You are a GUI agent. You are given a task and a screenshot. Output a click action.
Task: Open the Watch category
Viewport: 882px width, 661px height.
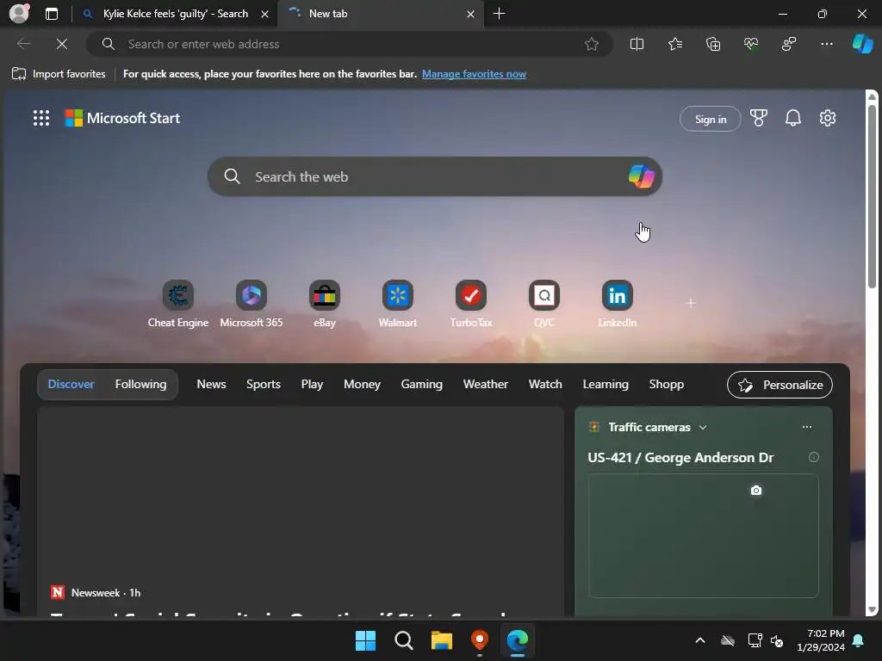point(545,385)
